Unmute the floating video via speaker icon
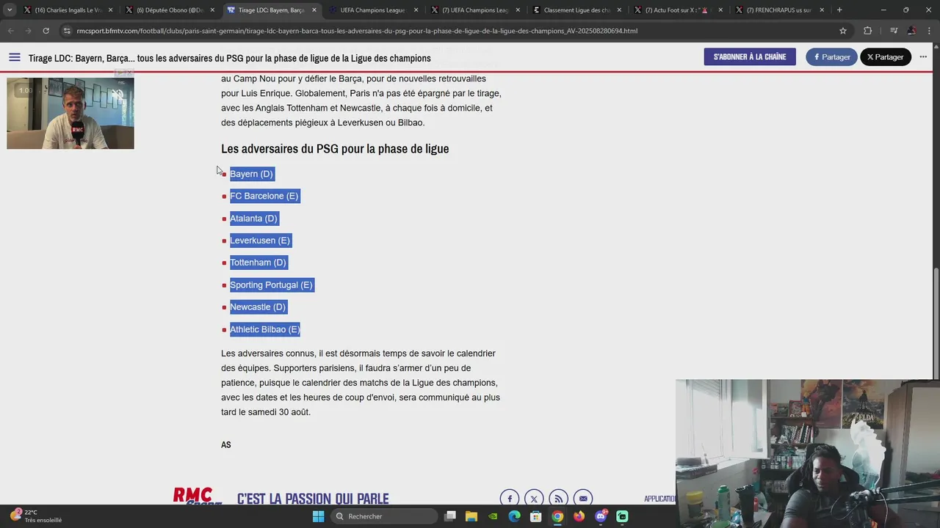Image resolution: width=940 pixels, height=528 pixels. click(117, 94)
